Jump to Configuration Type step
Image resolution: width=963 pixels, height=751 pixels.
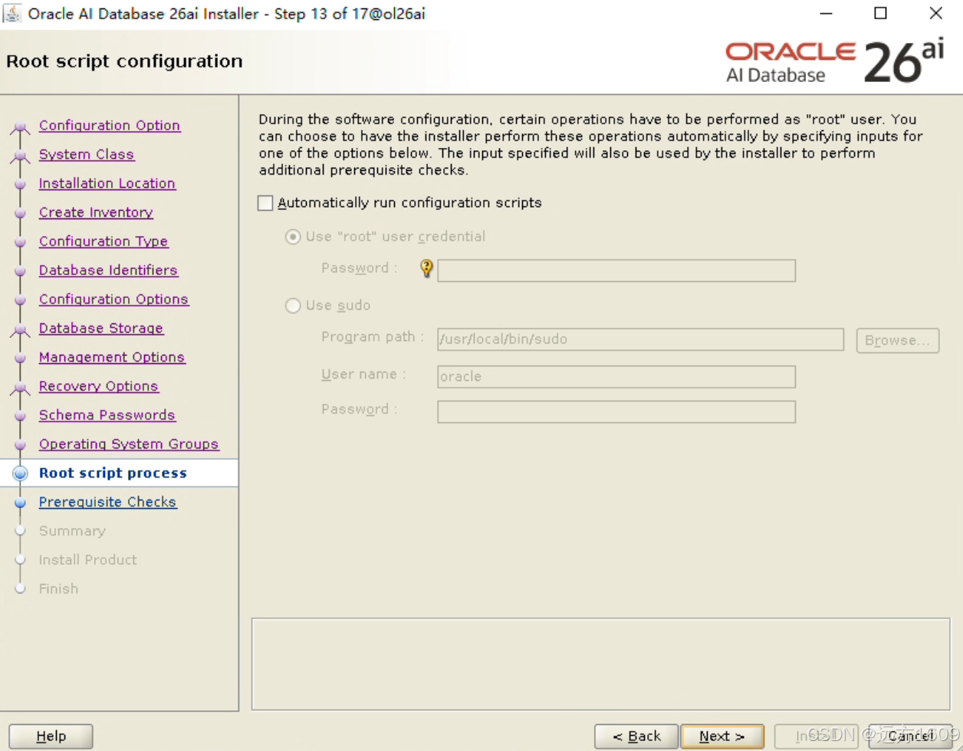[104, 241]
